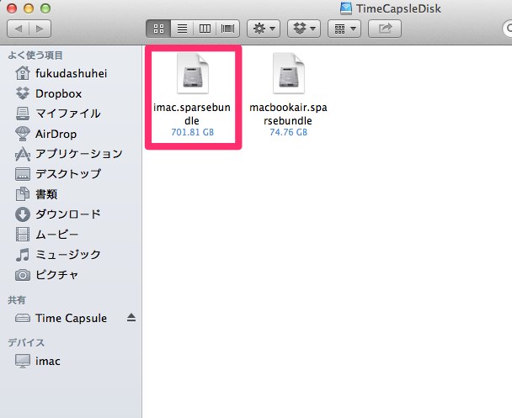The width and height of the screenshot is (512, 418).
Task: Switch to icon view
Action: [158, 29]
